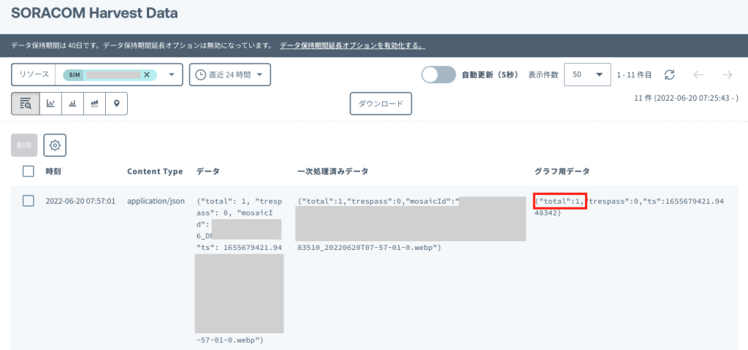Open the 直近 24 時間 time range dropdown
Screen dimensions: 748x350
[x=230, y=75]
